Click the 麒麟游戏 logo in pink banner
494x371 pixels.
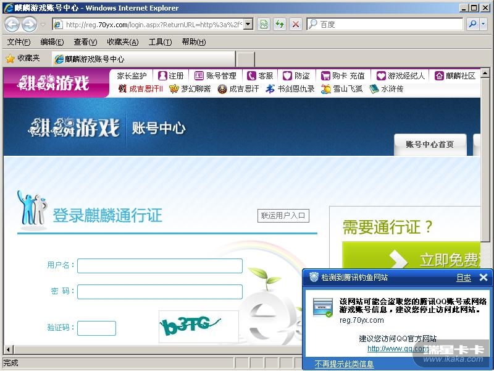(53, 83)
